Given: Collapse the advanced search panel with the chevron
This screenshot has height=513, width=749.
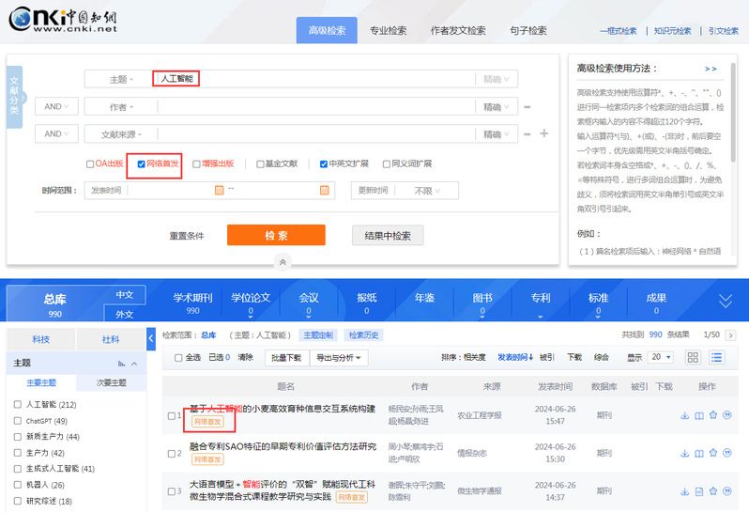Looking at the screenshot, I should (x=282, y=261).
